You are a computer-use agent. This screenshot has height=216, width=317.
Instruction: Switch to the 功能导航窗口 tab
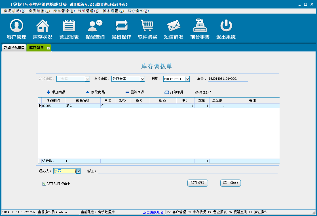pos(14,48)
